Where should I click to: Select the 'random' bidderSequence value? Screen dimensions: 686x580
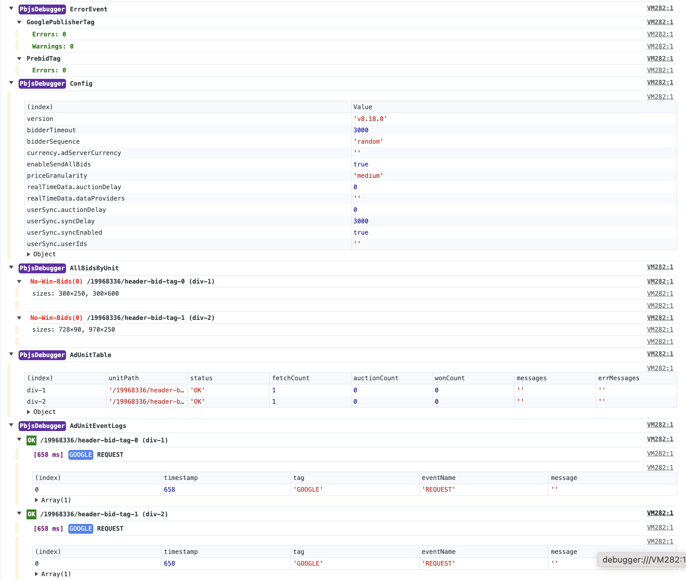point(368,141)
